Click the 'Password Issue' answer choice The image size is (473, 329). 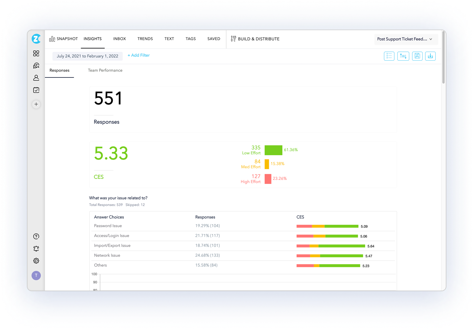point(108,226)
